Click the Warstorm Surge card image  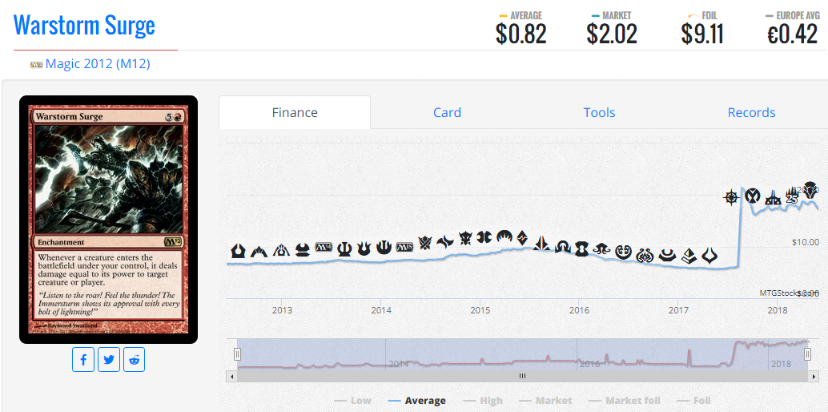(x=109, y=220)
